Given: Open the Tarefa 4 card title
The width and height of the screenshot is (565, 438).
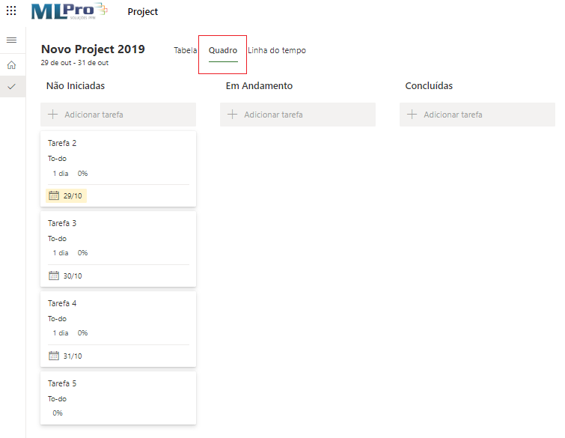Looking at the screenshot, I should (62, 303).
